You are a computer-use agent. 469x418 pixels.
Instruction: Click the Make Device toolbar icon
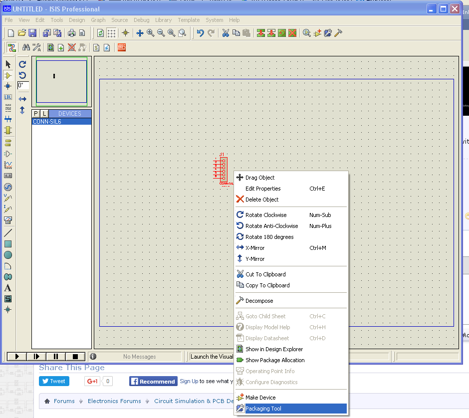[x=317, y=33]
